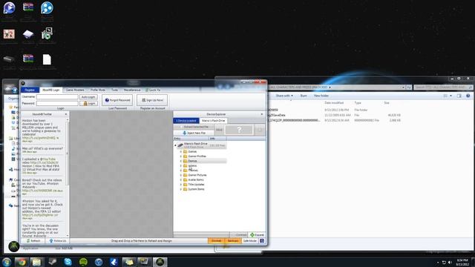This screenshot has height=267, width=475.
Task: Click the blue icon beside Safe Mode
Action: tap(262, 240)
